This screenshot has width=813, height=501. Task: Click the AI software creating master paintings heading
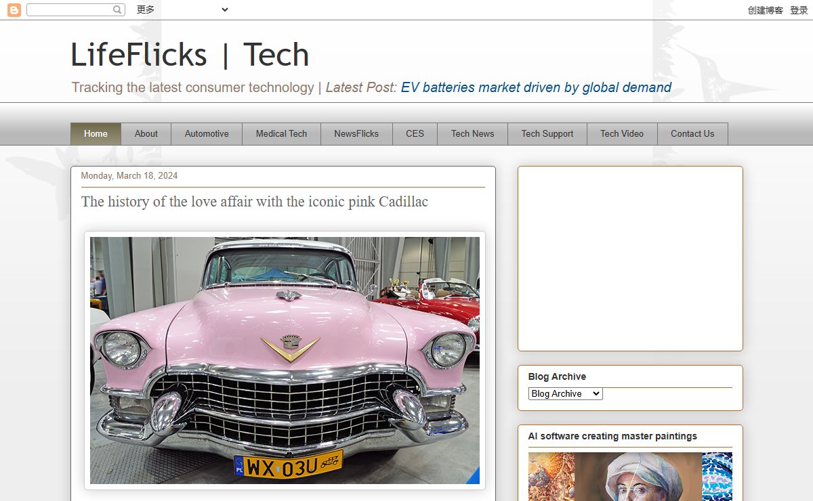tap(612, 436)
